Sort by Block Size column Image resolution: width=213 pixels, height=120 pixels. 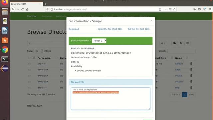point(160,58)
